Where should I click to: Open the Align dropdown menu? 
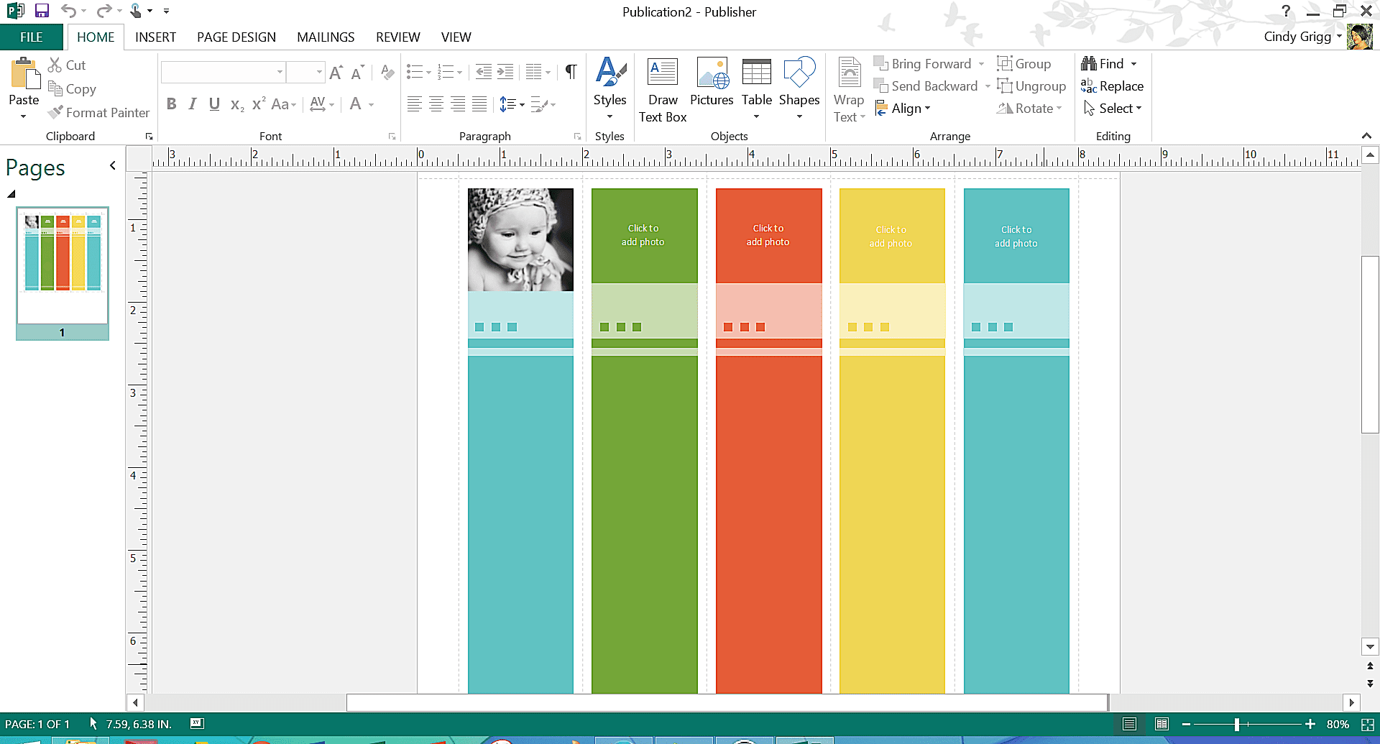[903, 109]
